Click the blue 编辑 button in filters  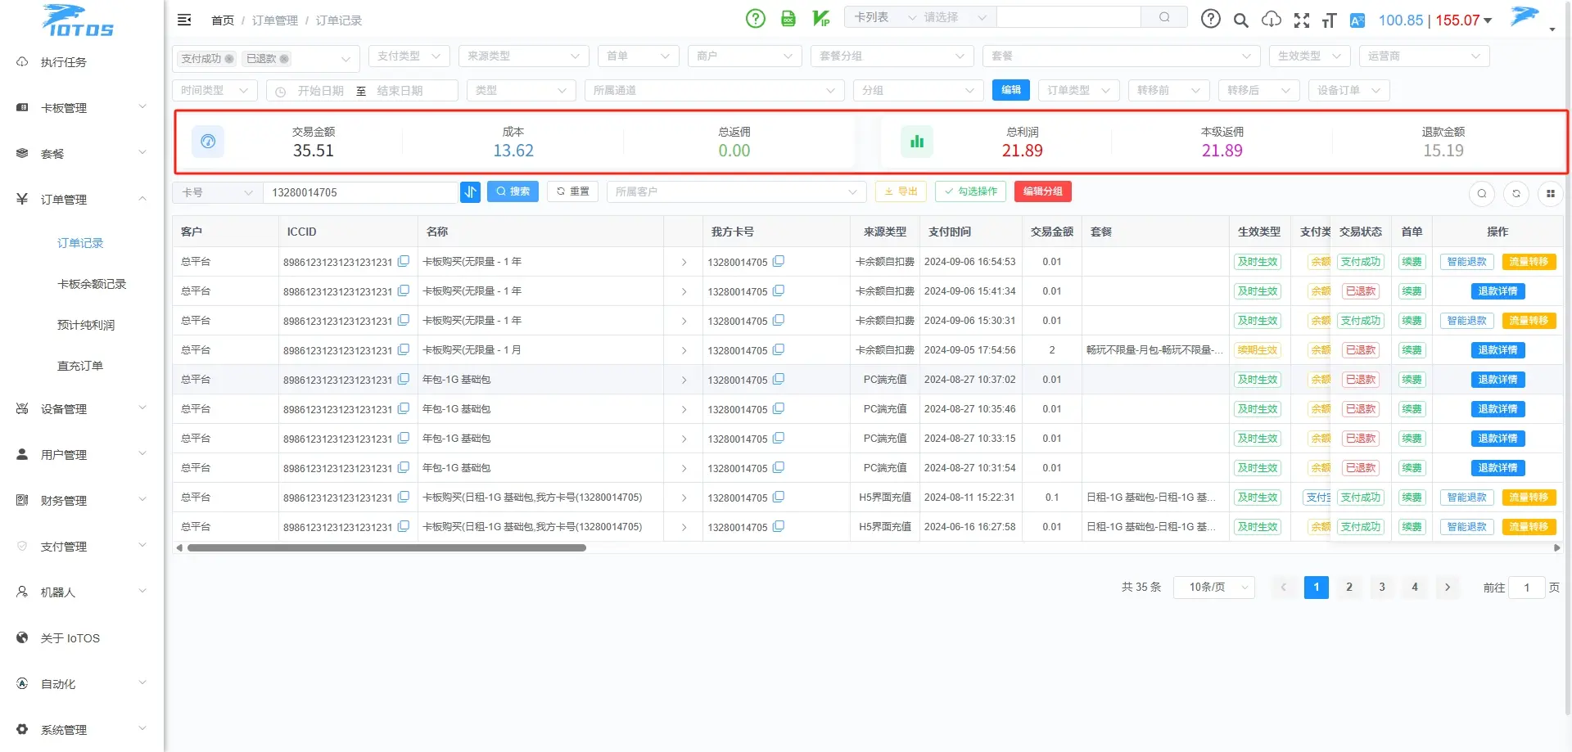[x=1011, y=90]
